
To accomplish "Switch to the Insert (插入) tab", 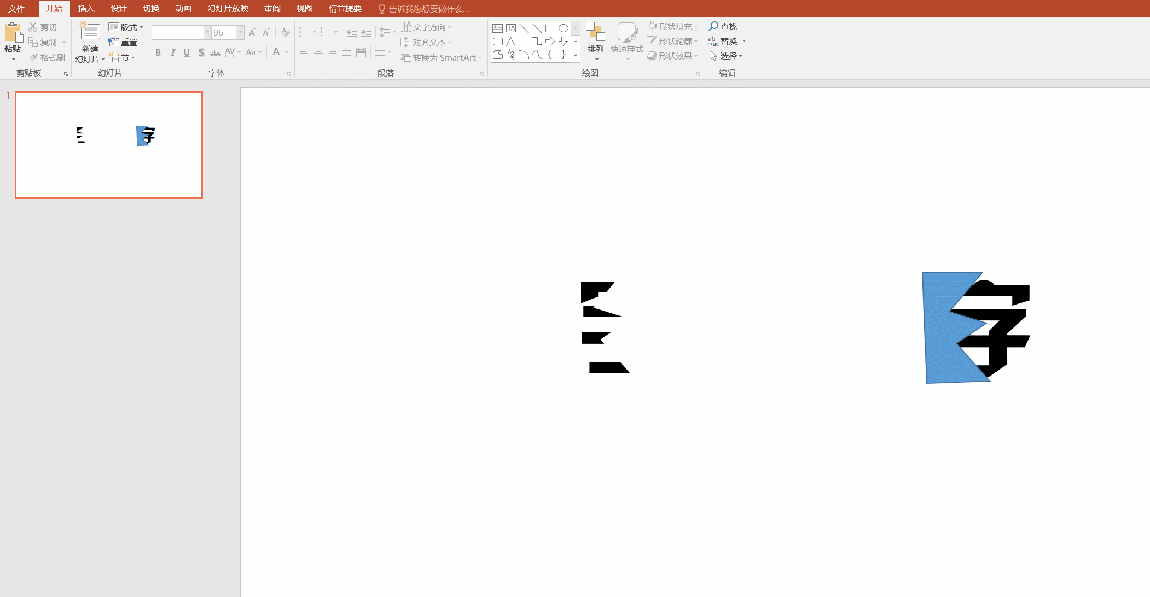I will pyautogui.click(x=86, y=9).
